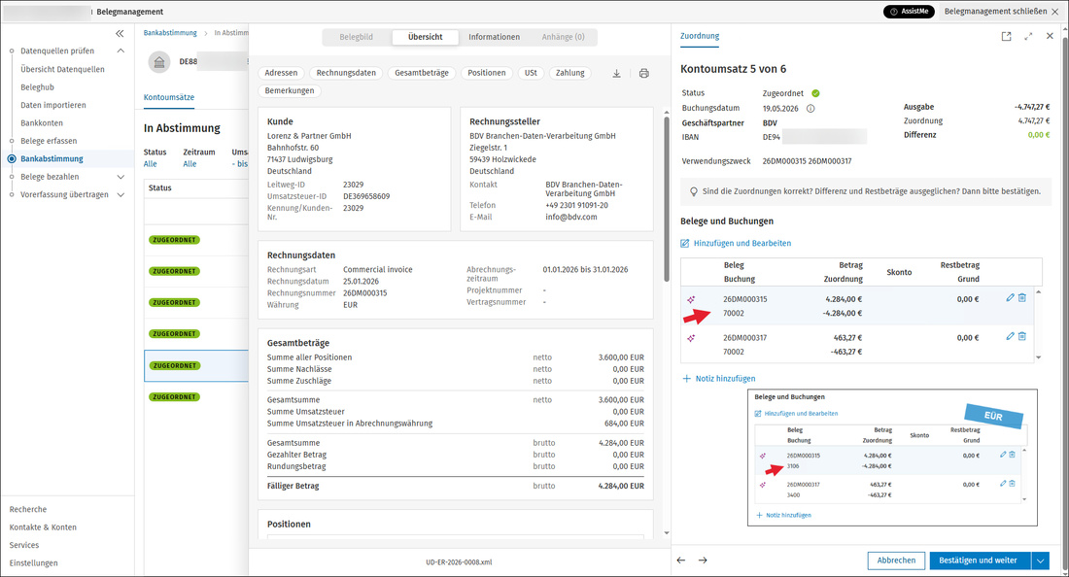The image size is (1069, 577).
Task: Click the bank account icon
Action: [x=158, y=62]
